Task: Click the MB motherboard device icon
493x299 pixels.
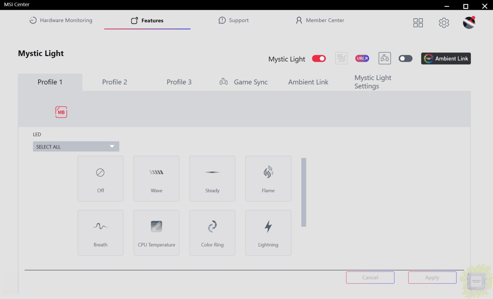Action: [61, 112]
